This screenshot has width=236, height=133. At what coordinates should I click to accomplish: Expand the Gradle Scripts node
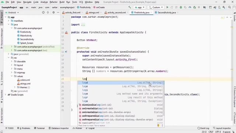point(6,95)
